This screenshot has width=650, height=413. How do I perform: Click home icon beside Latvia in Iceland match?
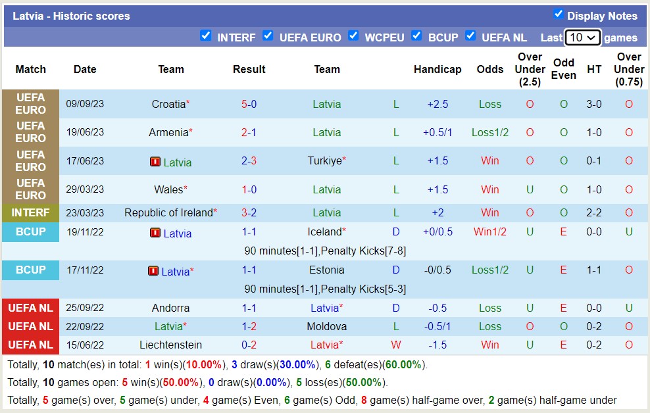(155, 233)
